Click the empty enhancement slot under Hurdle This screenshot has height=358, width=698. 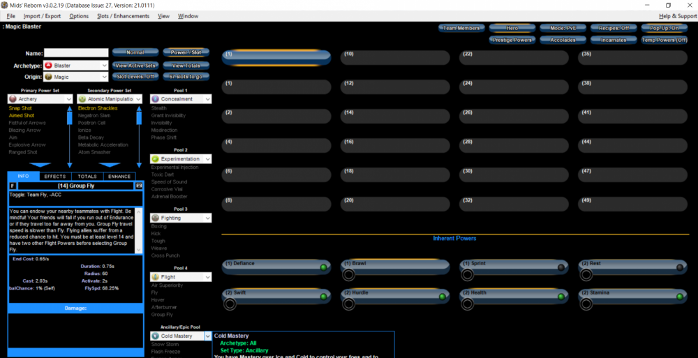point(348,304)
